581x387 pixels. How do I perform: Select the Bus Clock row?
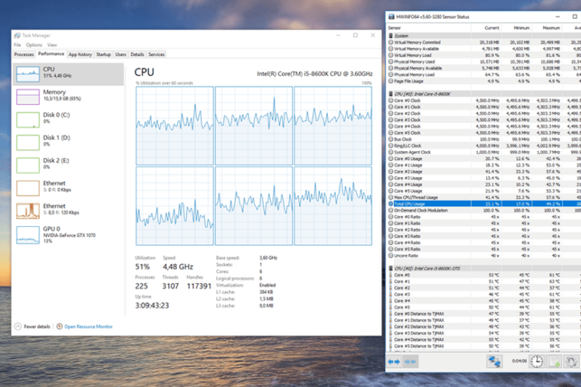point(483,139)
